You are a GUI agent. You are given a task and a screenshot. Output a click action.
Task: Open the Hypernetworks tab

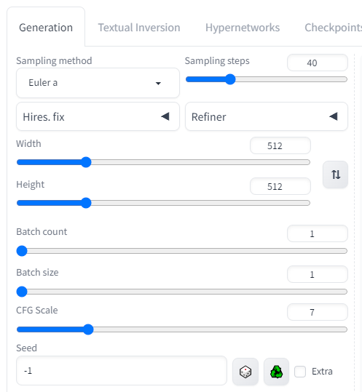point(243,28)
